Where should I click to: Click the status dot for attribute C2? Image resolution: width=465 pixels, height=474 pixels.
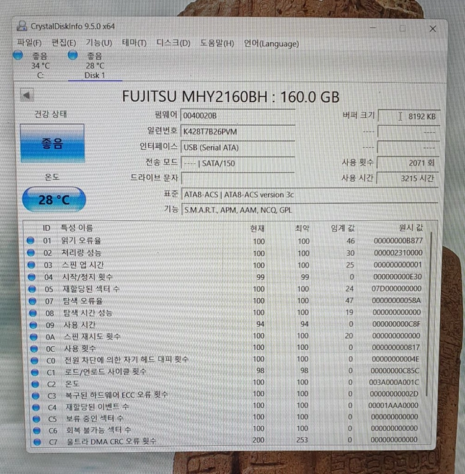[35, 384]
